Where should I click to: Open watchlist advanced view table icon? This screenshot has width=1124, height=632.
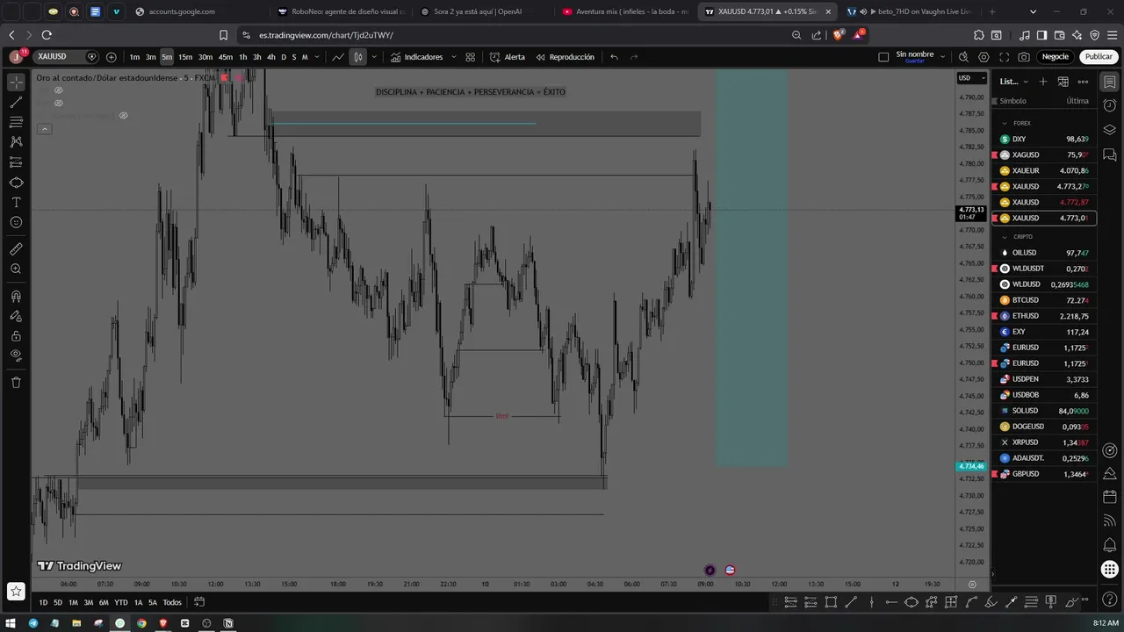pyautogui.click(x=1063, y=82)
